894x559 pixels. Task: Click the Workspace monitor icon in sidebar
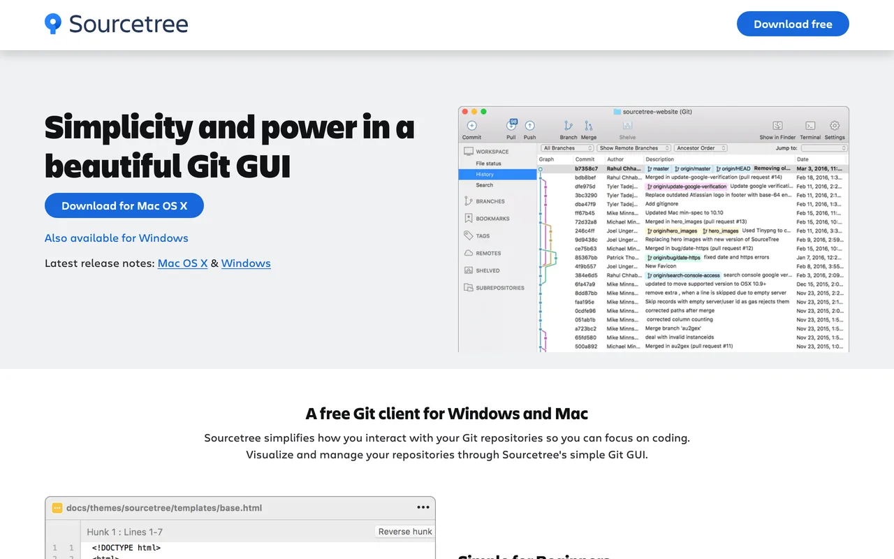click(x=468, y=151)
